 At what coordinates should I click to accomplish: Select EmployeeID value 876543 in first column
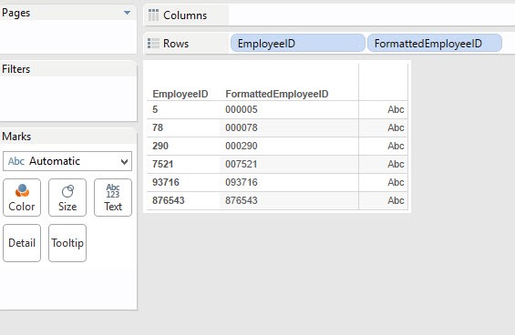coord(168,200)
